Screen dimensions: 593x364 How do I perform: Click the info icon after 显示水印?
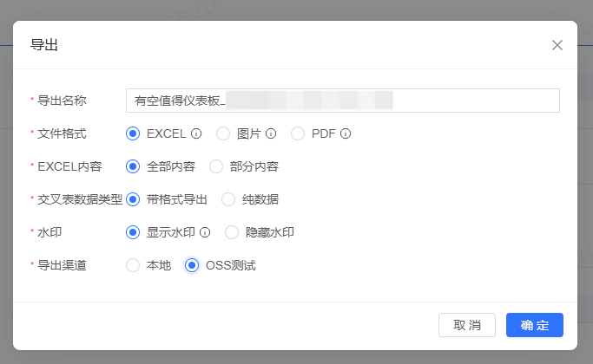(x=205, y=232)
